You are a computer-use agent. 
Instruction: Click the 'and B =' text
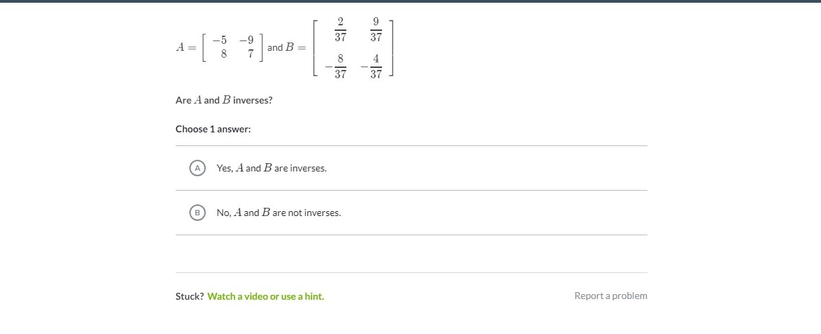pos(287,47)
